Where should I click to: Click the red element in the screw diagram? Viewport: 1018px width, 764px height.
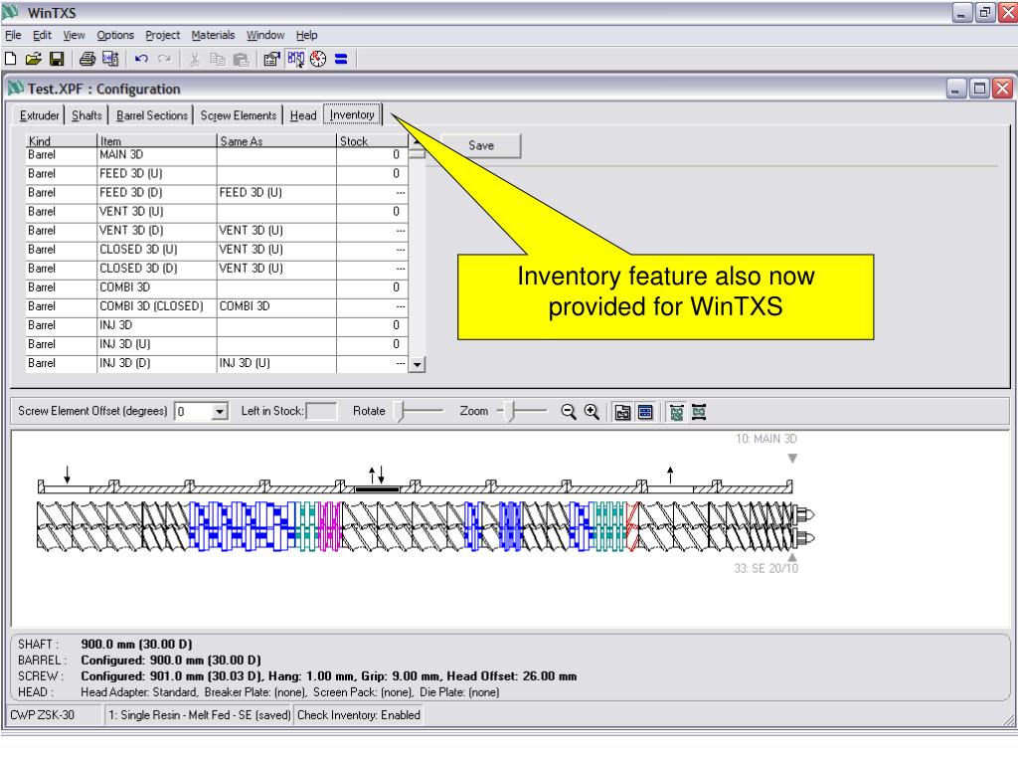[x=633, y=526]
